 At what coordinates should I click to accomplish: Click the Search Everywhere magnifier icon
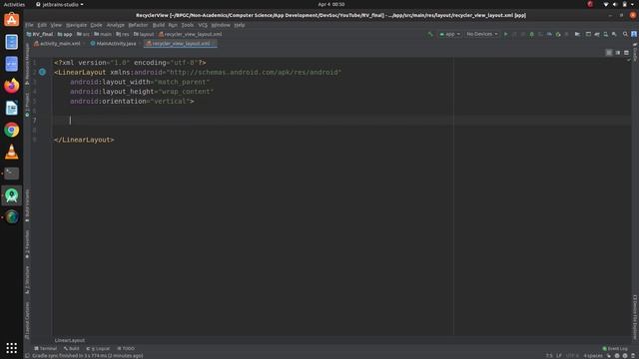tap(625, 34)
